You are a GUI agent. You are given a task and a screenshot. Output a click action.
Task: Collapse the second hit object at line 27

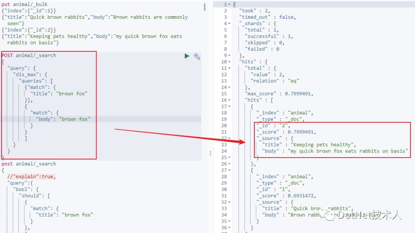point(229,170)
